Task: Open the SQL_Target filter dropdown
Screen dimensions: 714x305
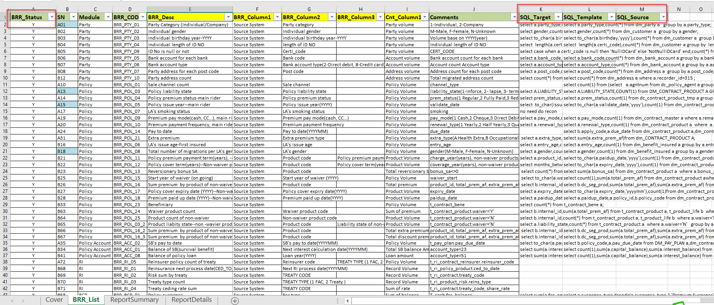Action: pos(558,17)
